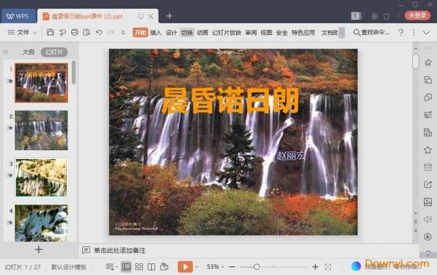This screenshot has height=275, width=437.
Task: Open the more options vertical dots menu
Action: (413, 32)
